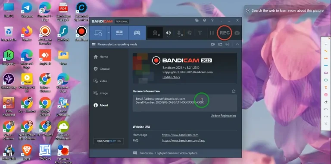The height and width of the screenshot is (164, 331).
Task: Click the undo arrow in drawing toolbar
Action: pos(326,109)
